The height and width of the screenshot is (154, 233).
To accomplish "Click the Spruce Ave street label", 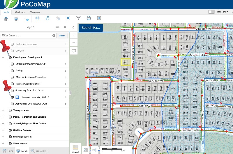I will 156,81.
